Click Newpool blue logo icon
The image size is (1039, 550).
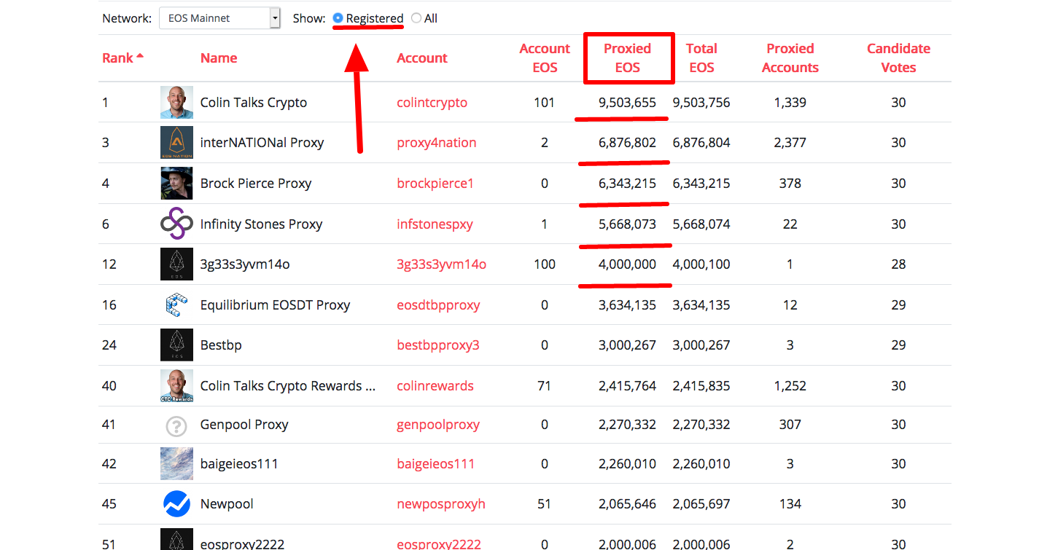coord(176,503)
